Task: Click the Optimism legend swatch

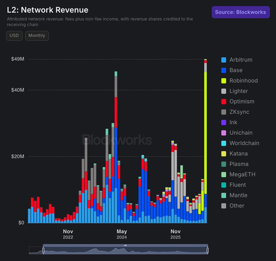Action: tap(224, 101)
